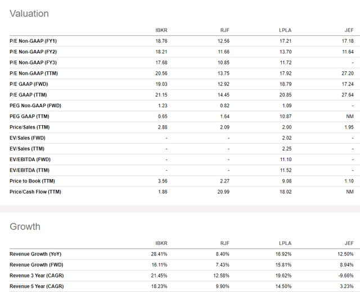The width and height of the screenshot is (360, 292).
Task: Click the JEF ticker in Valuation header
Action: coord(349,30)
